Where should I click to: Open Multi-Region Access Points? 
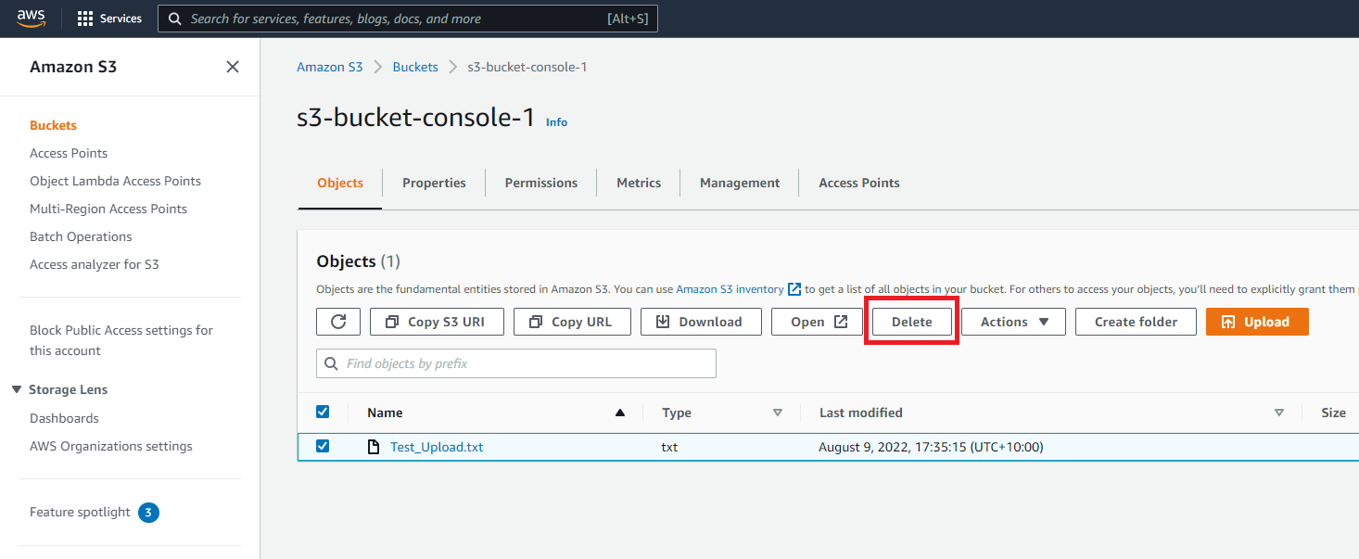click(108, 209)
